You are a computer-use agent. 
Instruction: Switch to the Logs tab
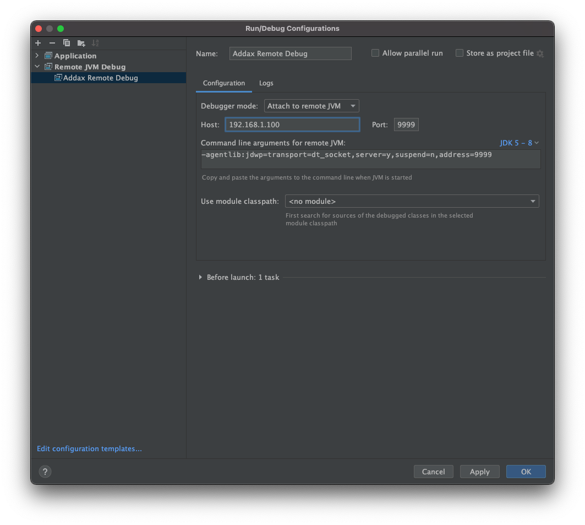pos(266,83)
